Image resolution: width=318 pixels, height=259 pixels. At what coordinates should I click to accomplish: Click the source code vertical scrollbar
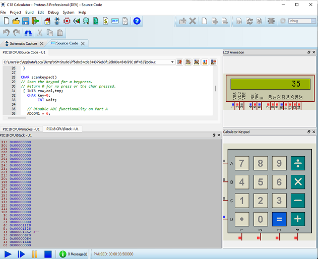coord(215,89)
